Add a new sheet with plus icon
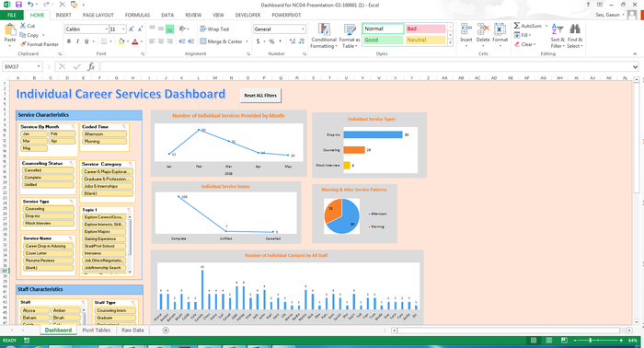The height and width of the screenshot is (348, 644). 166,331
